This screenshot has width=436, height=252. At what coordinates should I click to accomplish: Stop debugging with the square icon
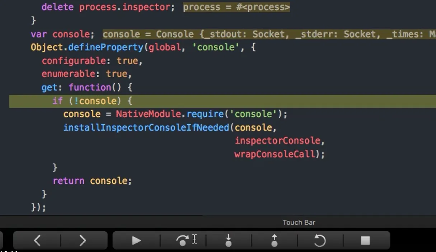365,240
